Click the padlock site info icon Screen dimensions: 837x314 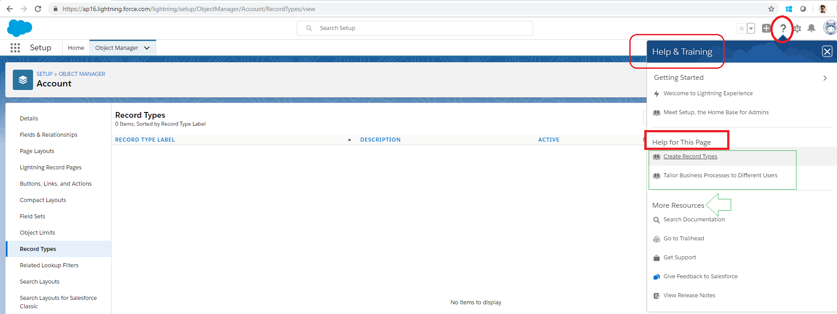[56, 9]
